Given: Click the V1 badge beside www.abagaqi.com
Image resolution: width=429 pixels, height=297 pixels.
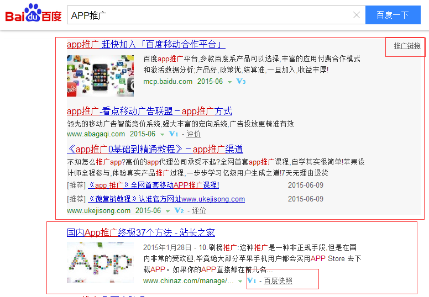Looking at the screenshot, I should pos(174,134).
